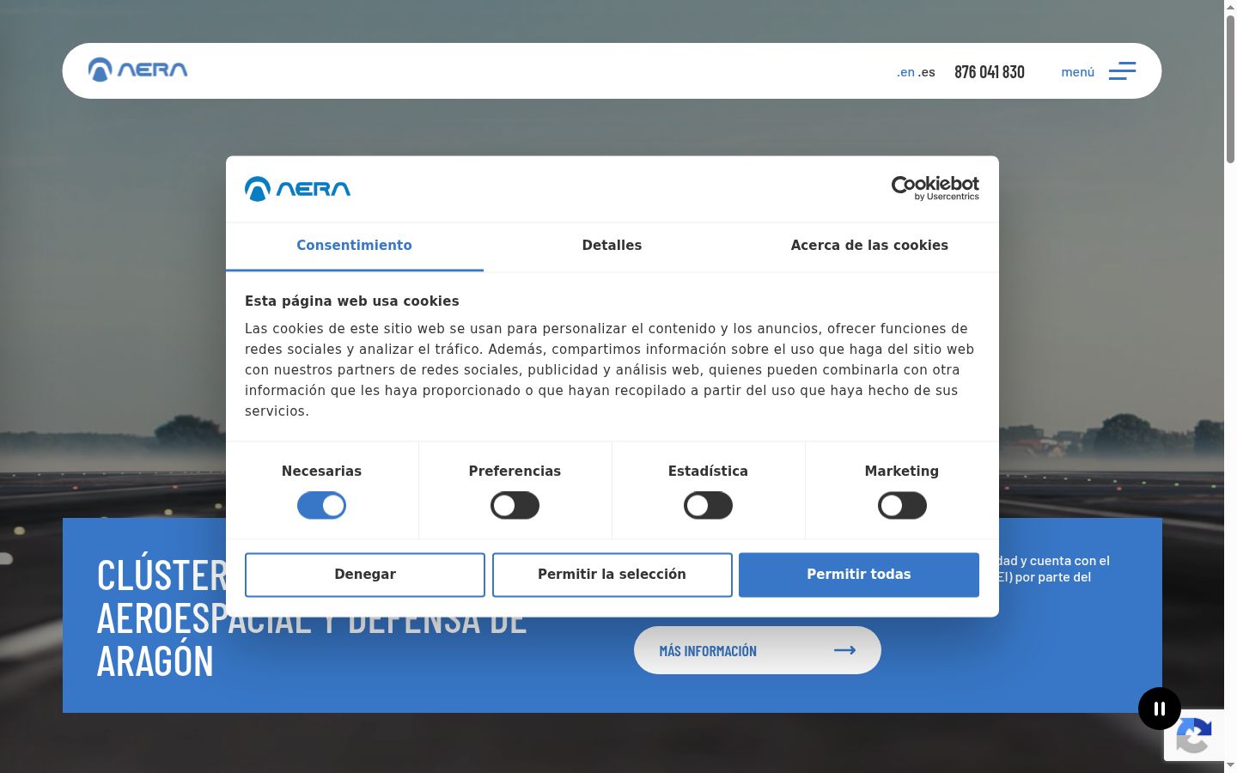The width and height of the screenshot is (1237, 773).
Task: Click the Marketing label text
Action: [902, 472]
